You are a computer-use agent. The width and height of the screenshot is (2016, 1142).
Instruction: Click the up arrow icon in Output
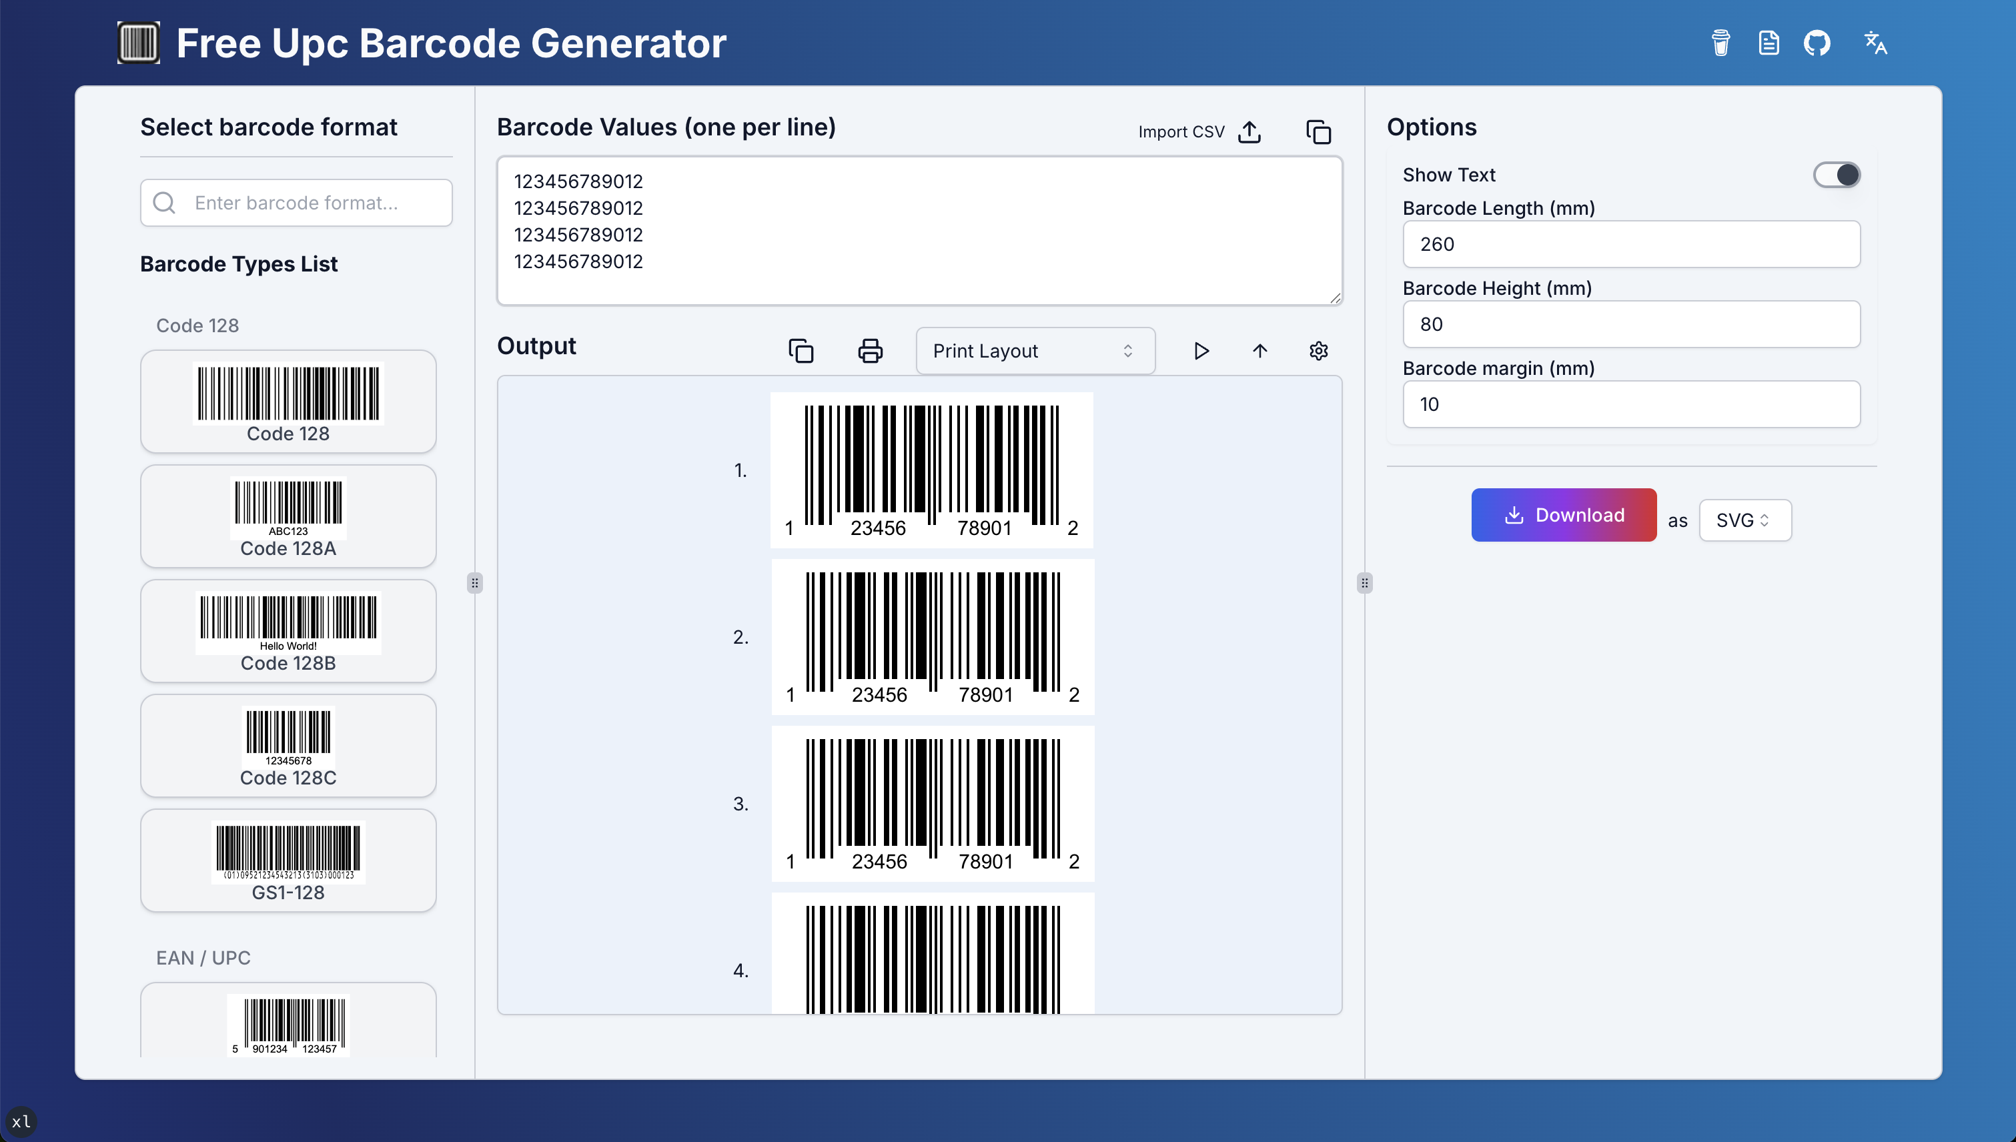[1259, 351]
